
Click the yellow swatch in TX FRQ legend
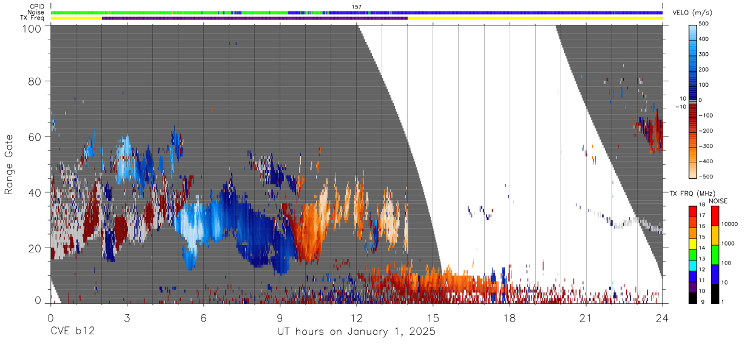(x=692, y=243)
